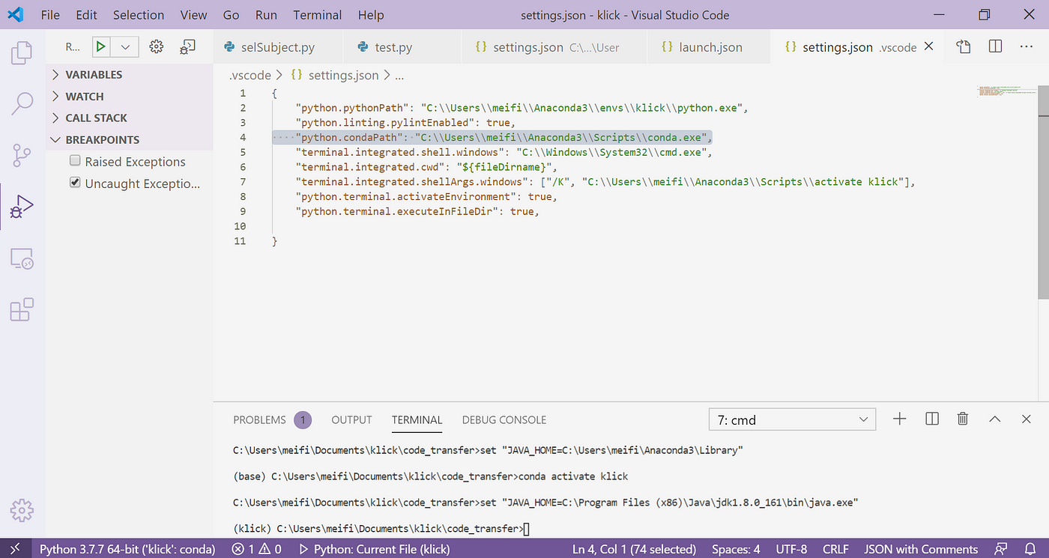Open the terminal selector '7: cmd' dropdown
1049x558 pixels.
tap(792, 420)
